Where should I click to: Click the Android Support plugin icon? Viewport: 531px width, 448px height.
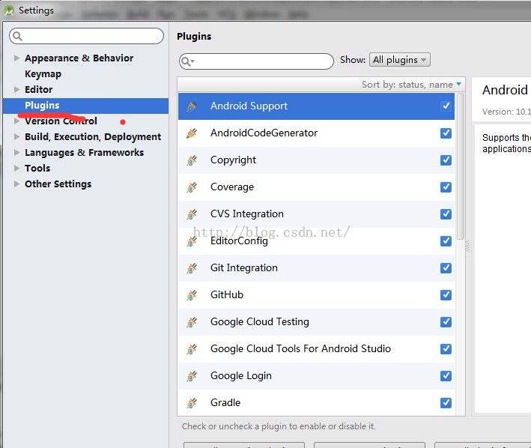coord(192,106)
